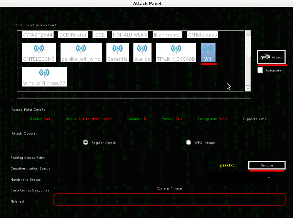
Task: Click the Finished status label
Action: pos(17,201)
